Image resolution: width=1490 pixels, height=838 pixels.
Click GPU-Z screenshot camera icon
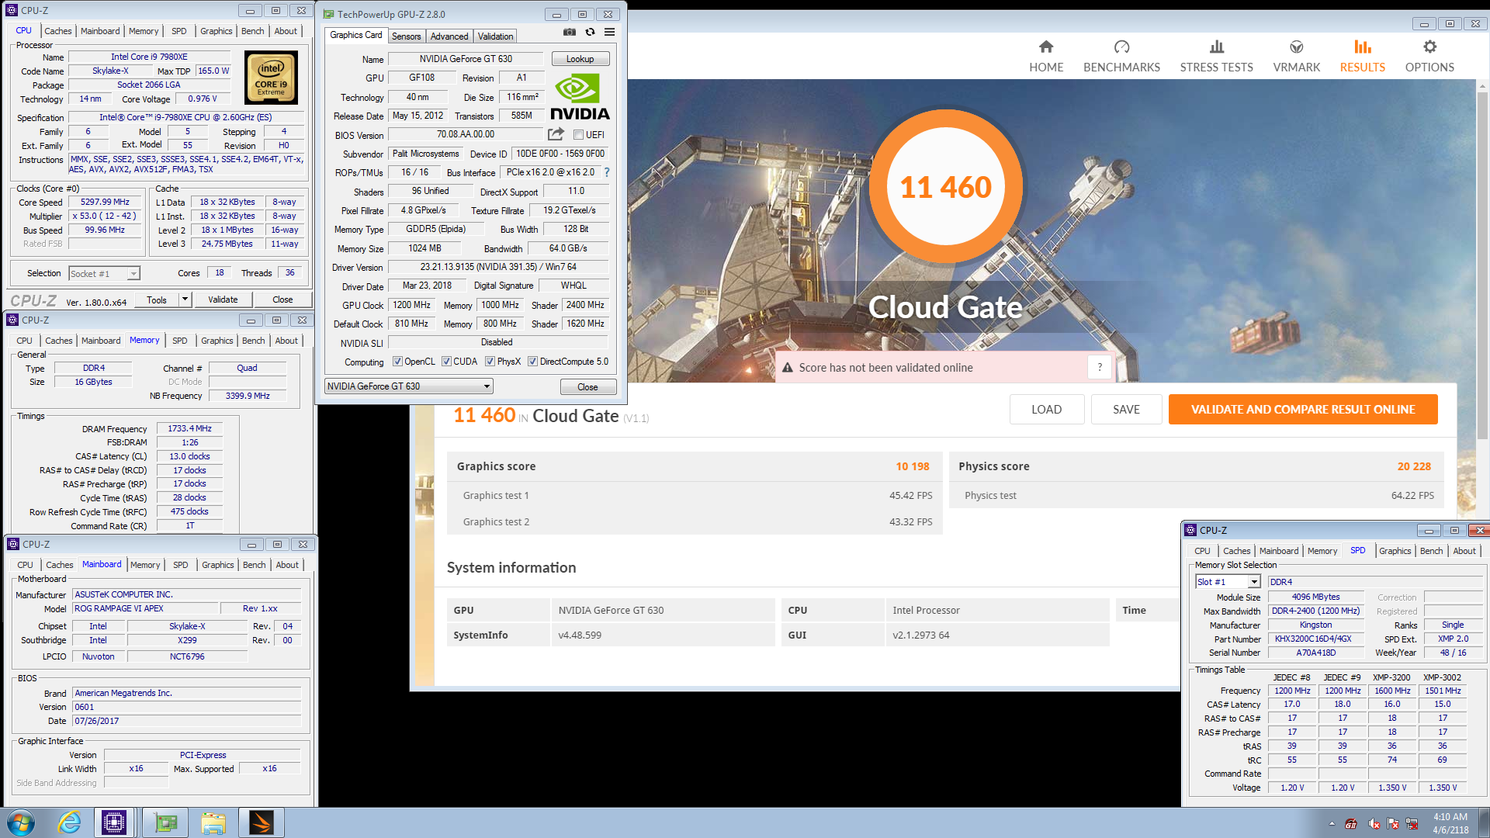570,32
